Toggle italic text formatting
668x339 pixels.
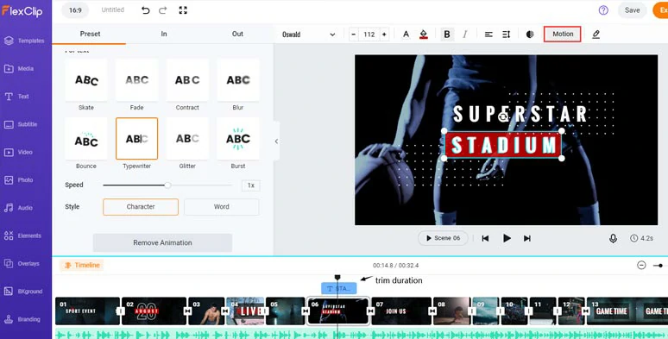(465, 35)
